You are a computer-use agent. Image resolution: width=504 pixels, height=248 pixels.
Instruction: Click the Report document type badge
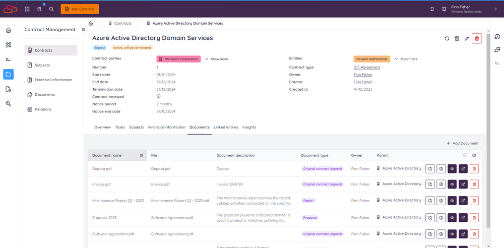tap(308, 201)
